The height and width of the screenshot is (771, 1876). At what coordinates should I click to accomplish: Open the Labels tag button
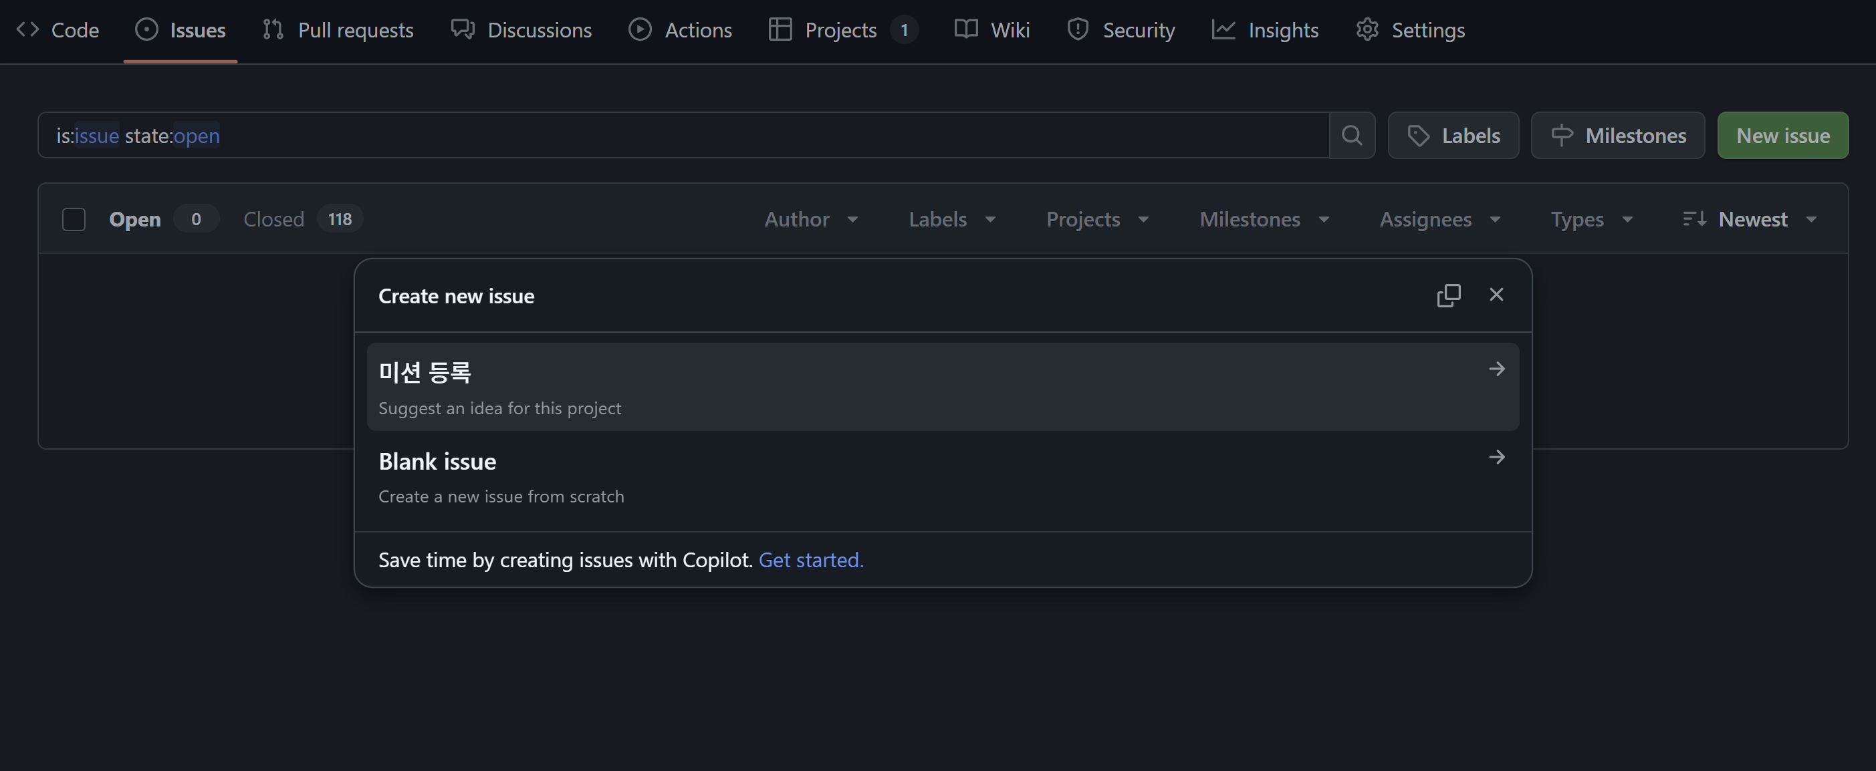pyautogui.click(x=1453, y=136)
